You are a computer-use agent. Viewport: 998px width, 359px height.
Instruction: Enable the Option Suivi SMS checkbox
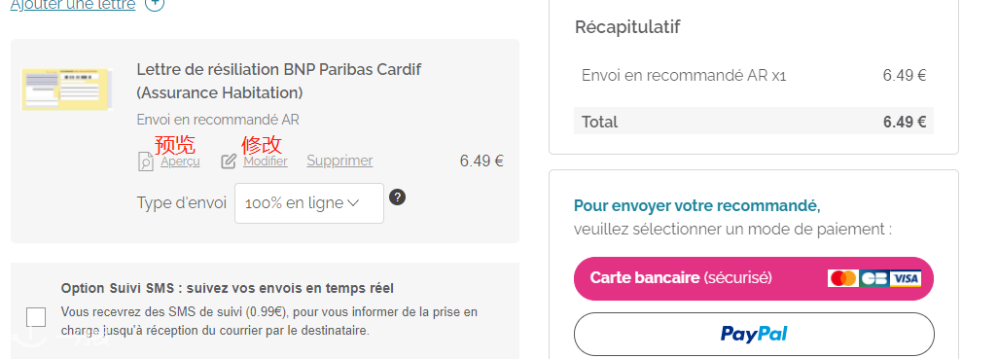36,317
